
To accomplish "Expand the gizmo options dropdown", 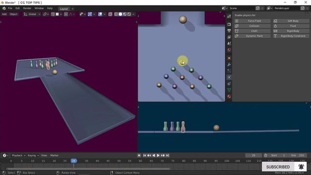I will tap(94, 14).
